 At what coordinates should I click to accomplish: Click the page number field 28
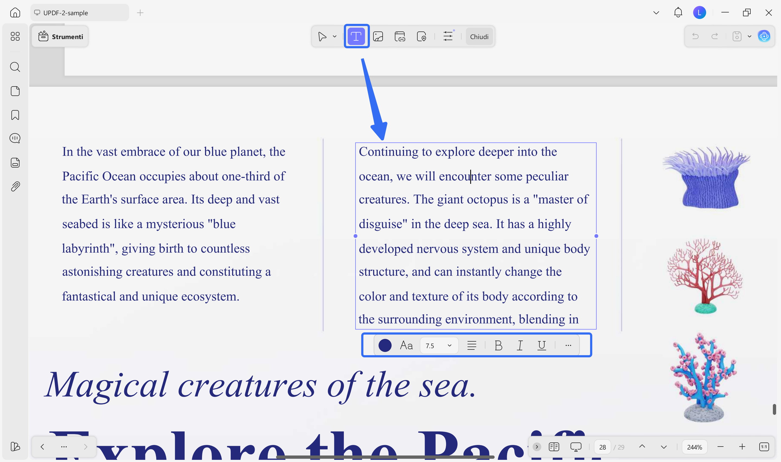pyautogui.click(x=602, y=447)
